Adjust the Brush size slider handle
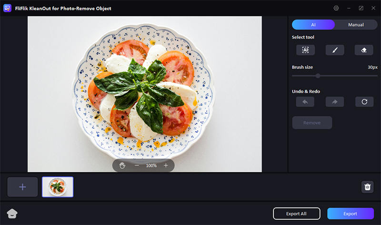This screenshot has height=225, width=381. [318, 76]
